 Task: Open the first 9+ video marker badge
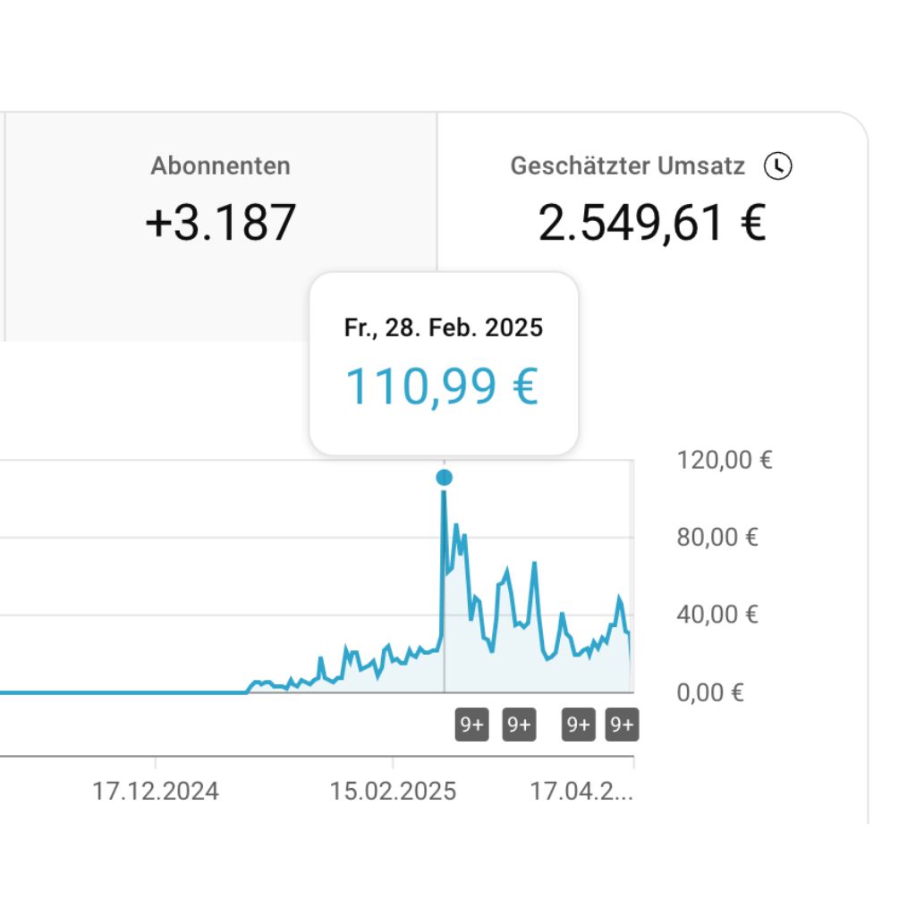click(471, 725)
